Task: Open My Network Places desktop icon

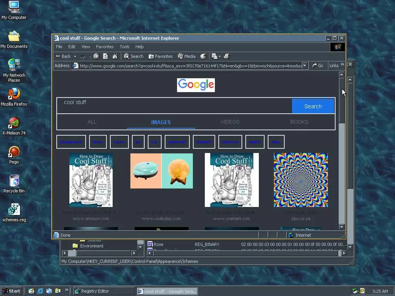Action: (x=14, y=71)
